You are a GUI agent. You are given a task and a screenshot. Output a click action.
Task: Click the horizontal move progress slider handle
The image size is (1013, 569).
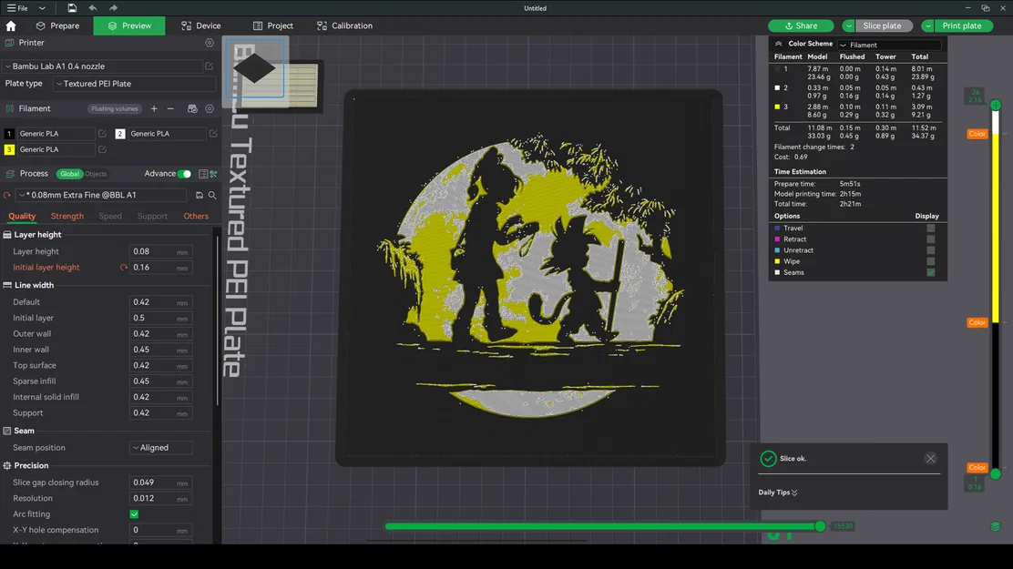point(820,526)
